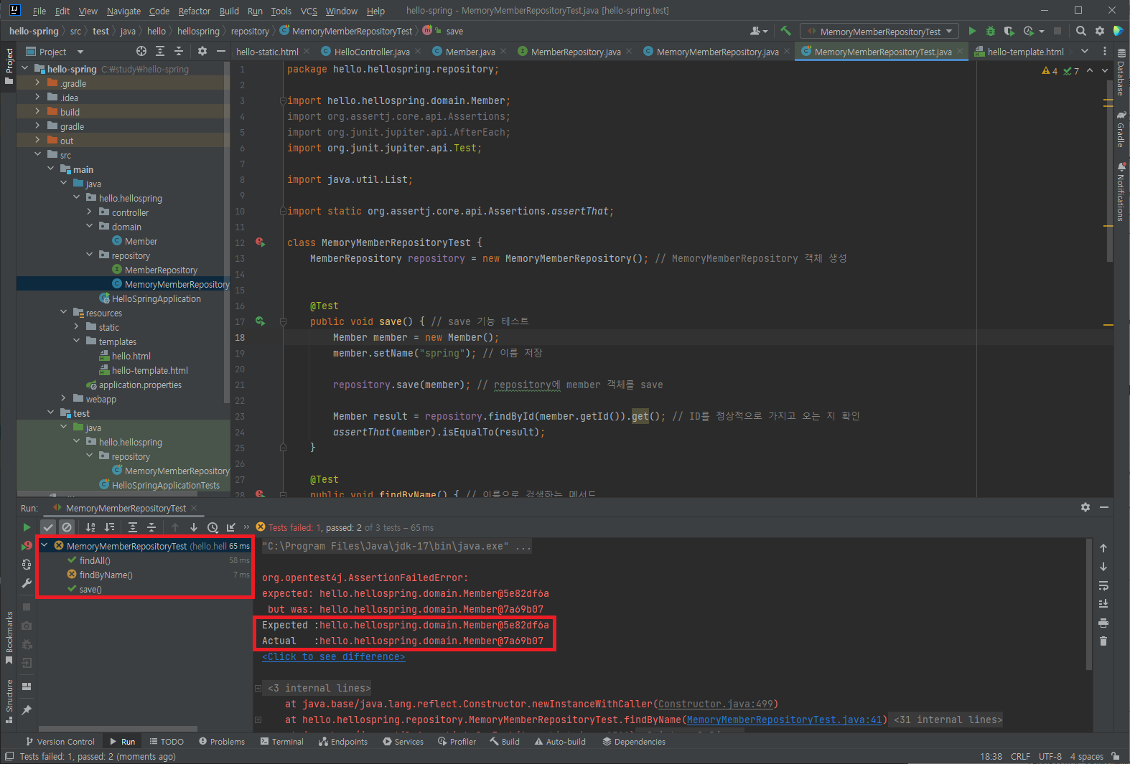1130x764 pixels.
Task: Collapse the domain package
Action: click(x=89, y=227)
